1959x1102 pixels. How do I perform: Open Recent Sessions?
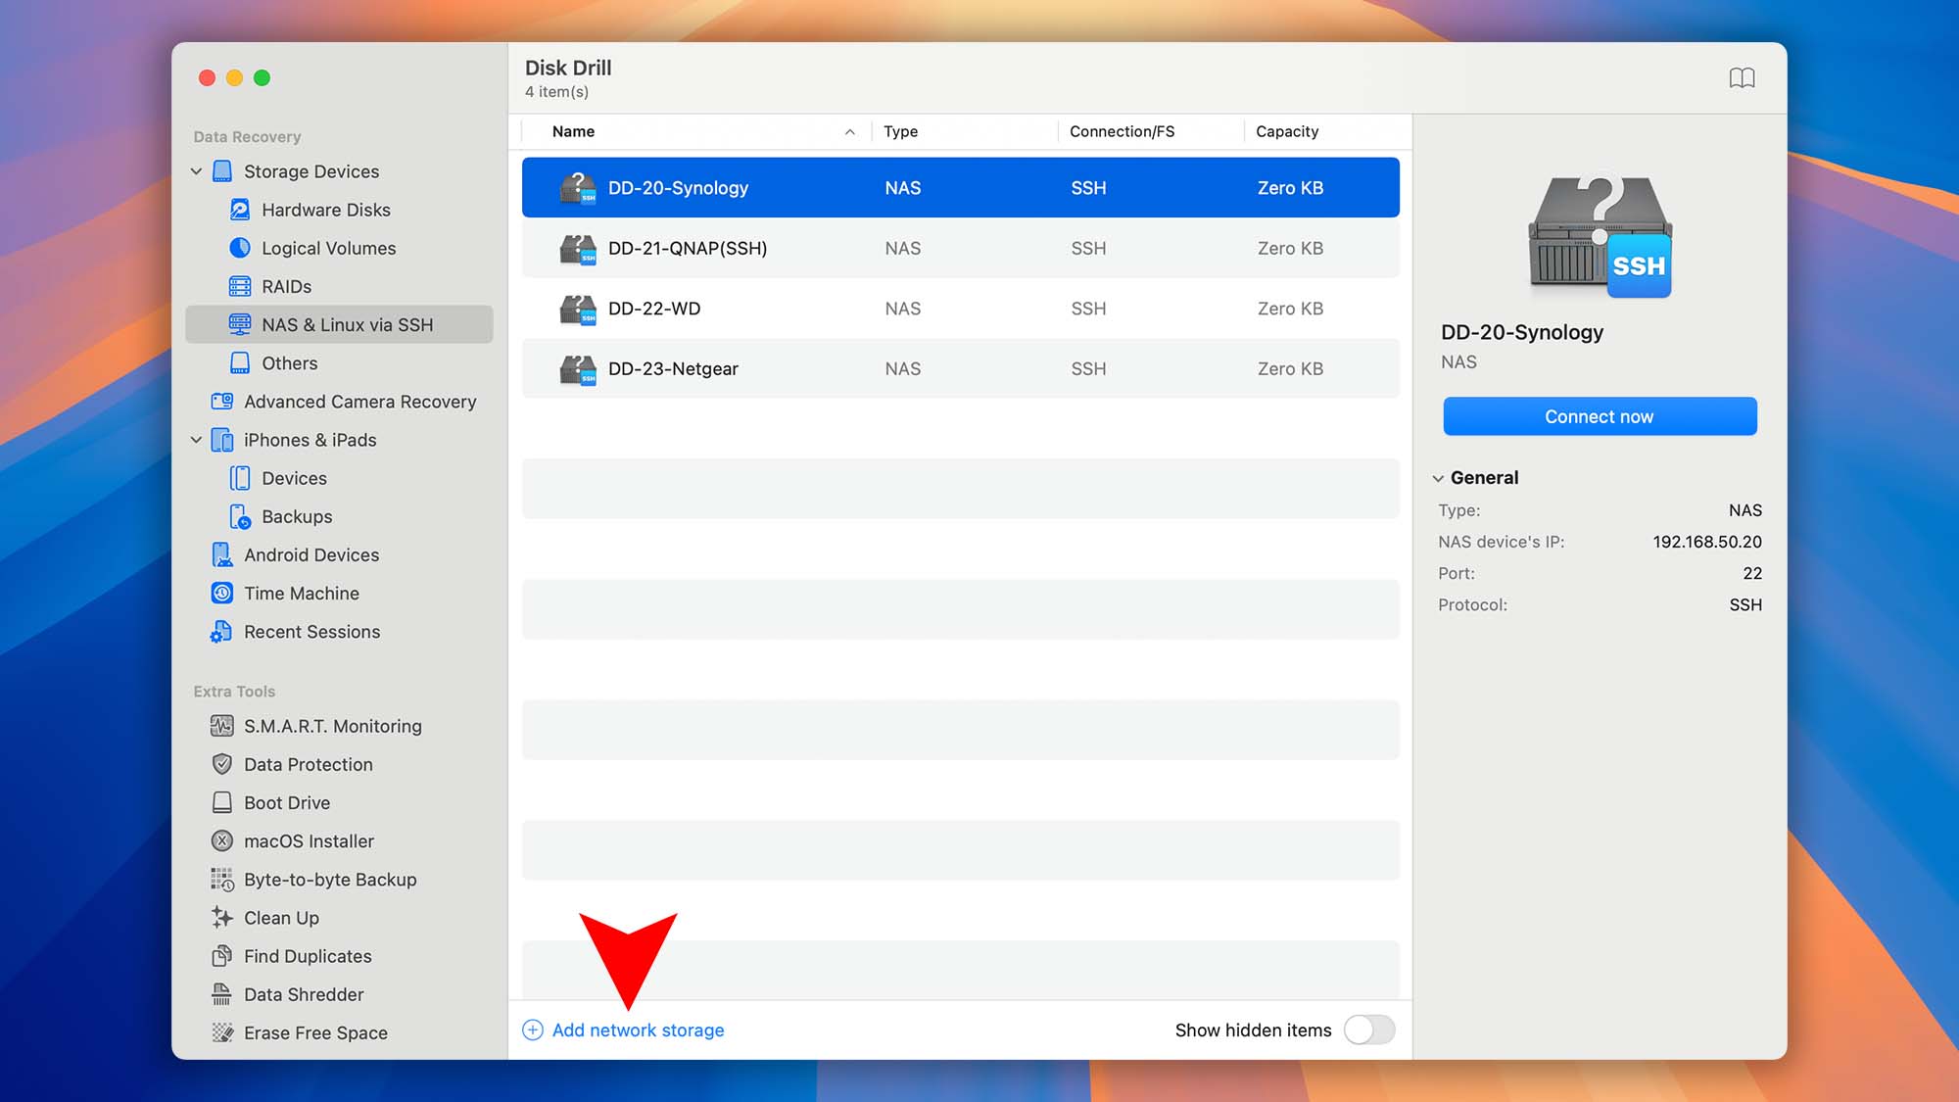(311, 632)
